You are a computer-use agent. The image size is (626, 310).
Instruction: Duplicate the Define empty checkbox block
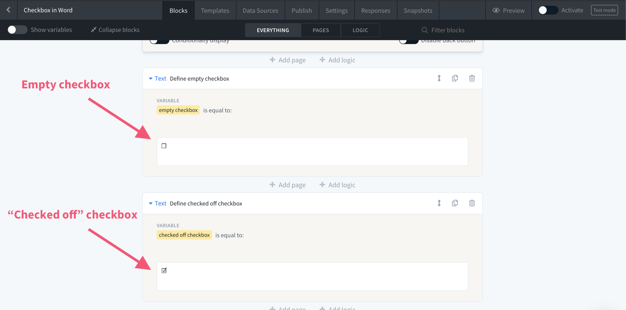(x=455, y=78)
